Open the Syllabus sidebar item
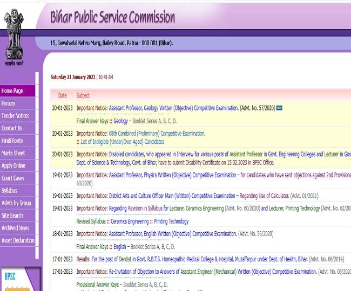 9,191
